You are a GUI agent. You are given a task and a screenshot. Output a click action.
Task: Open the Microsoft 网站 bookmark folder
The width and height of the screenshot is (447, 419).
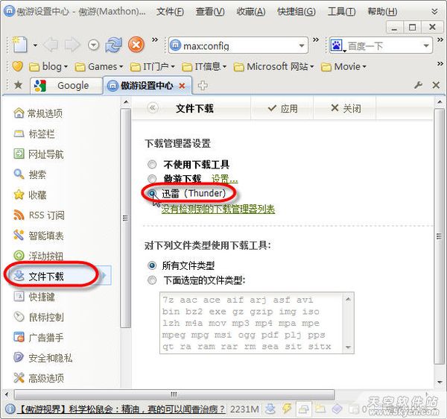(x=273, y=67)
